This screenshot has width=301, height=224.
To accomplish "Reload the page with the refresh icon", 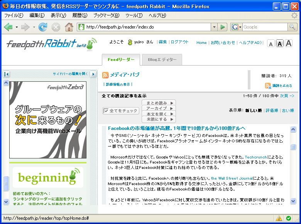I will coord(43,27).
